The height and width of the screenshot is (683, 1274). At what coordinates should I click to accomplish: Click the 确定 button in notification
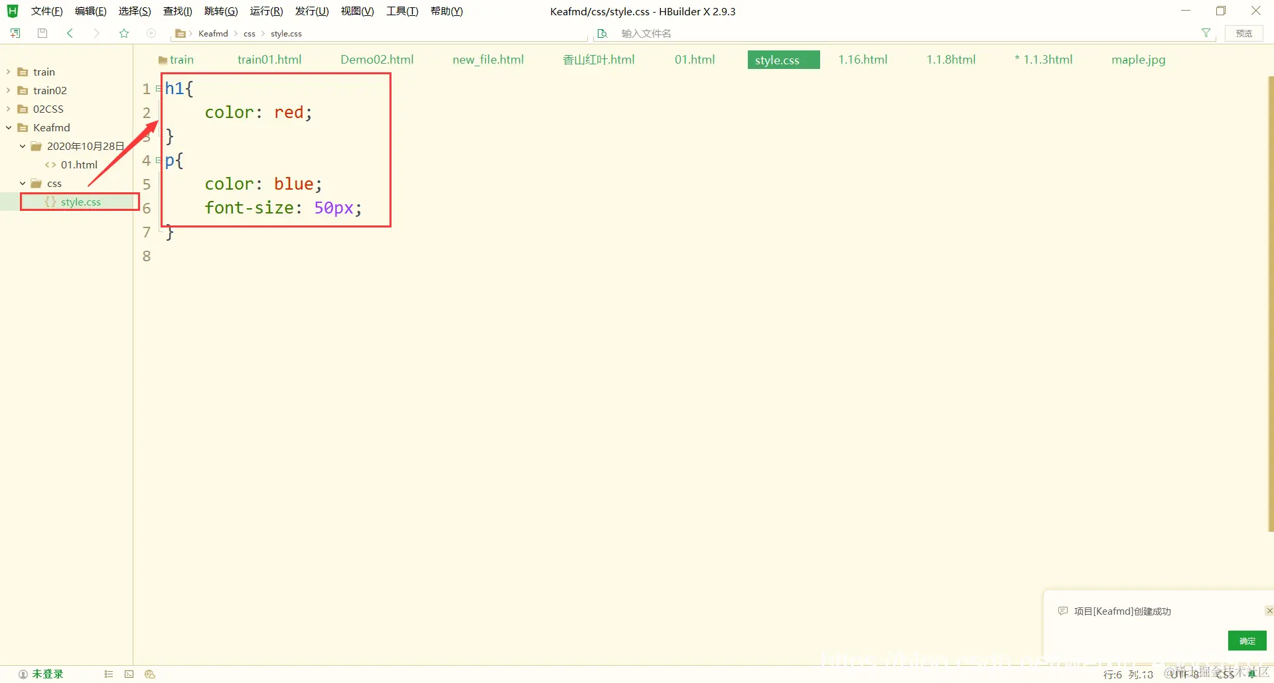point(1247,641)
